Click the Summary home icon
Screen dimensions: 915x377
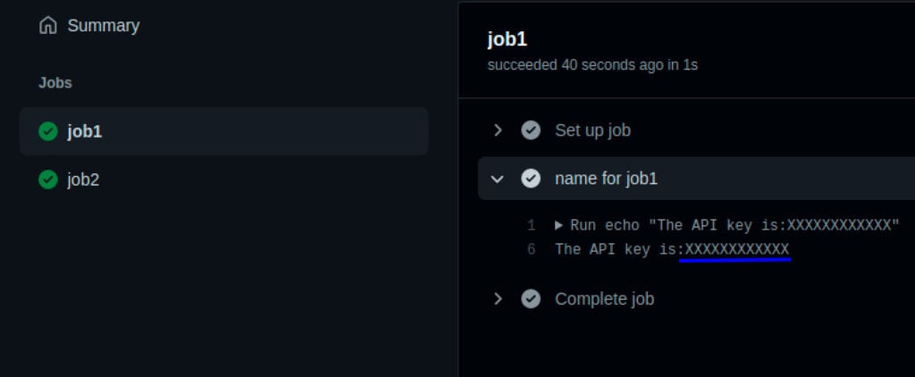(x=48, y=26)
